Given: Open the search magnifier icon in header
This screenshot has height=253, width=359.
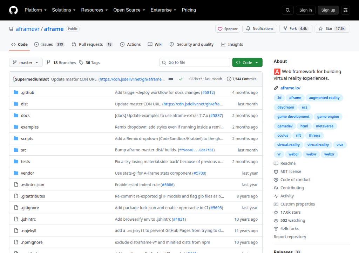Looking at the screenshot, I should (x=287, y=10).
